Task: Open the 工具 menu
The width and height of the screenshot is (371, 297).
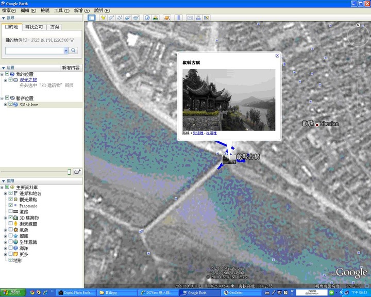Action: tap(61, 11)
